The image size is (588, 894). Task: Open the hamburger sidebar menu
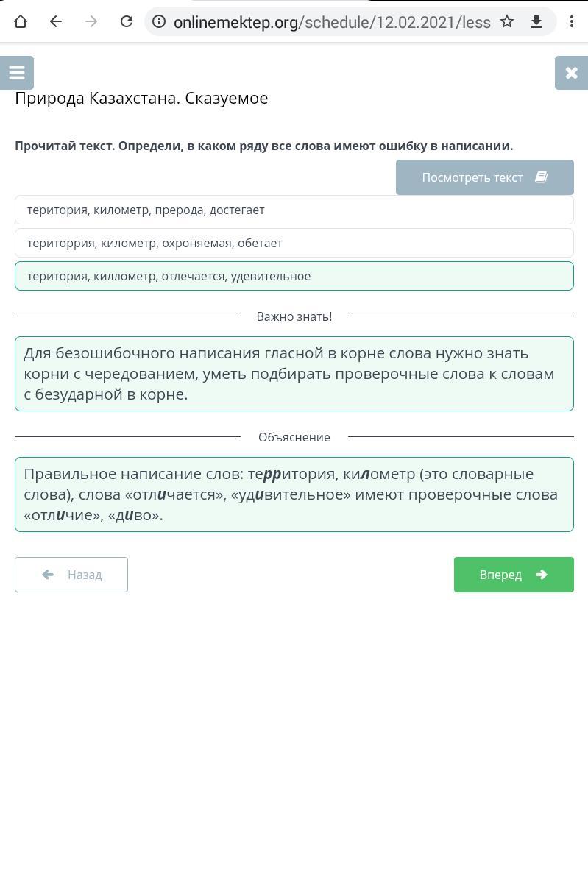[17, 73]
